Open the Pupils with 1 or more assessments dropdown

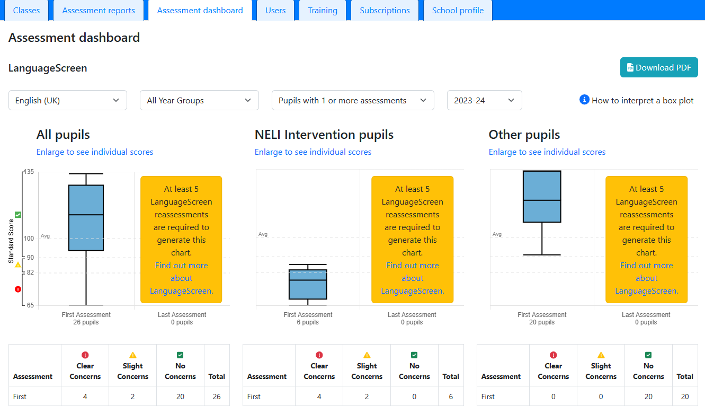click(x=353, y=100)
